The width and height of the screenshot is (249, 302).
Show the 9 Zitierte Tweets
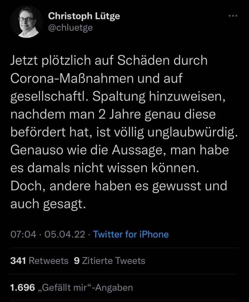tap(110, 261)
